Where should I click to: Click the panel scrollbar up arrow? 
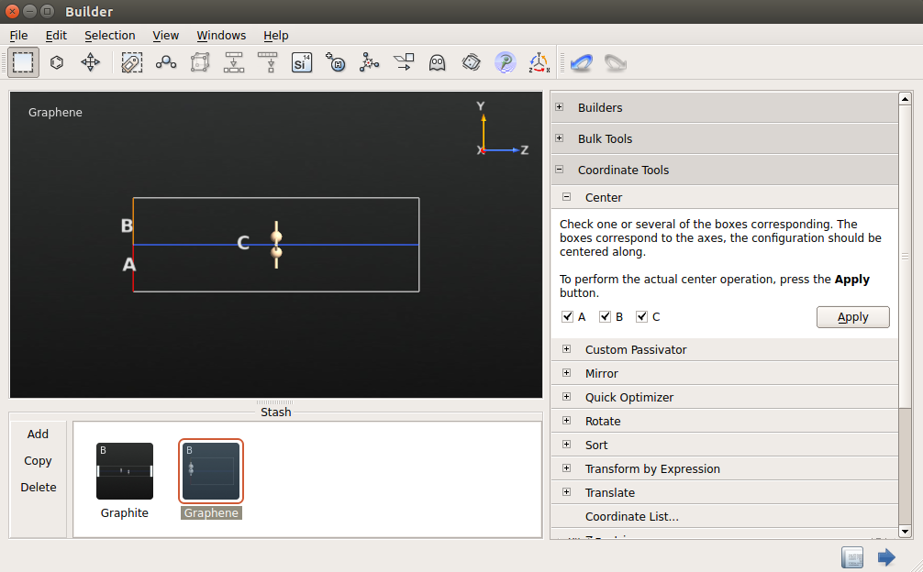click(906, 99)
